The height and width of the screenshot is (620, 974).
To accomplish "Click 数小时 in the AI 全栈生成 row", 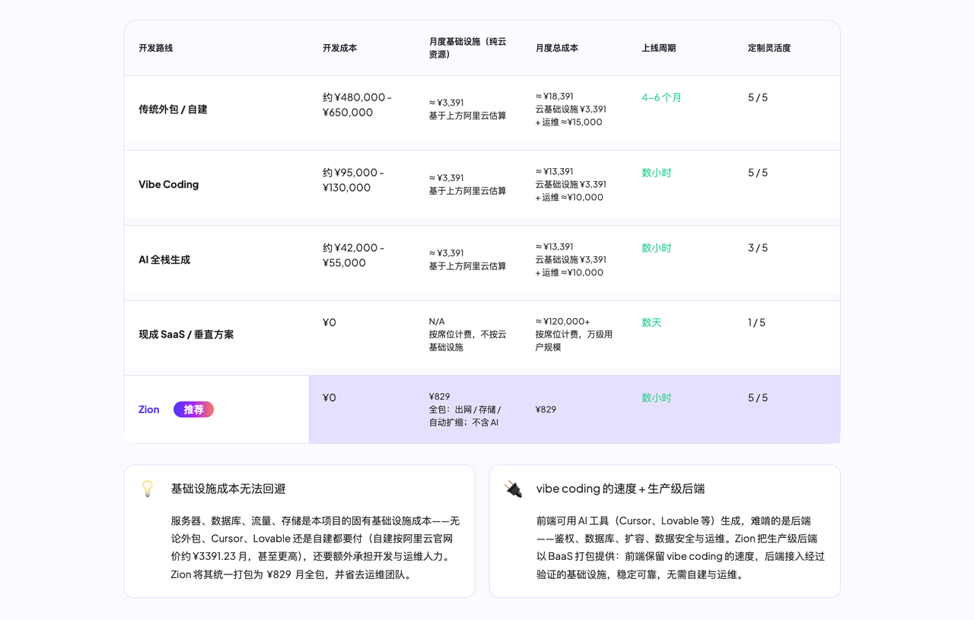I will pyautogui.click(x=657, y=248).
